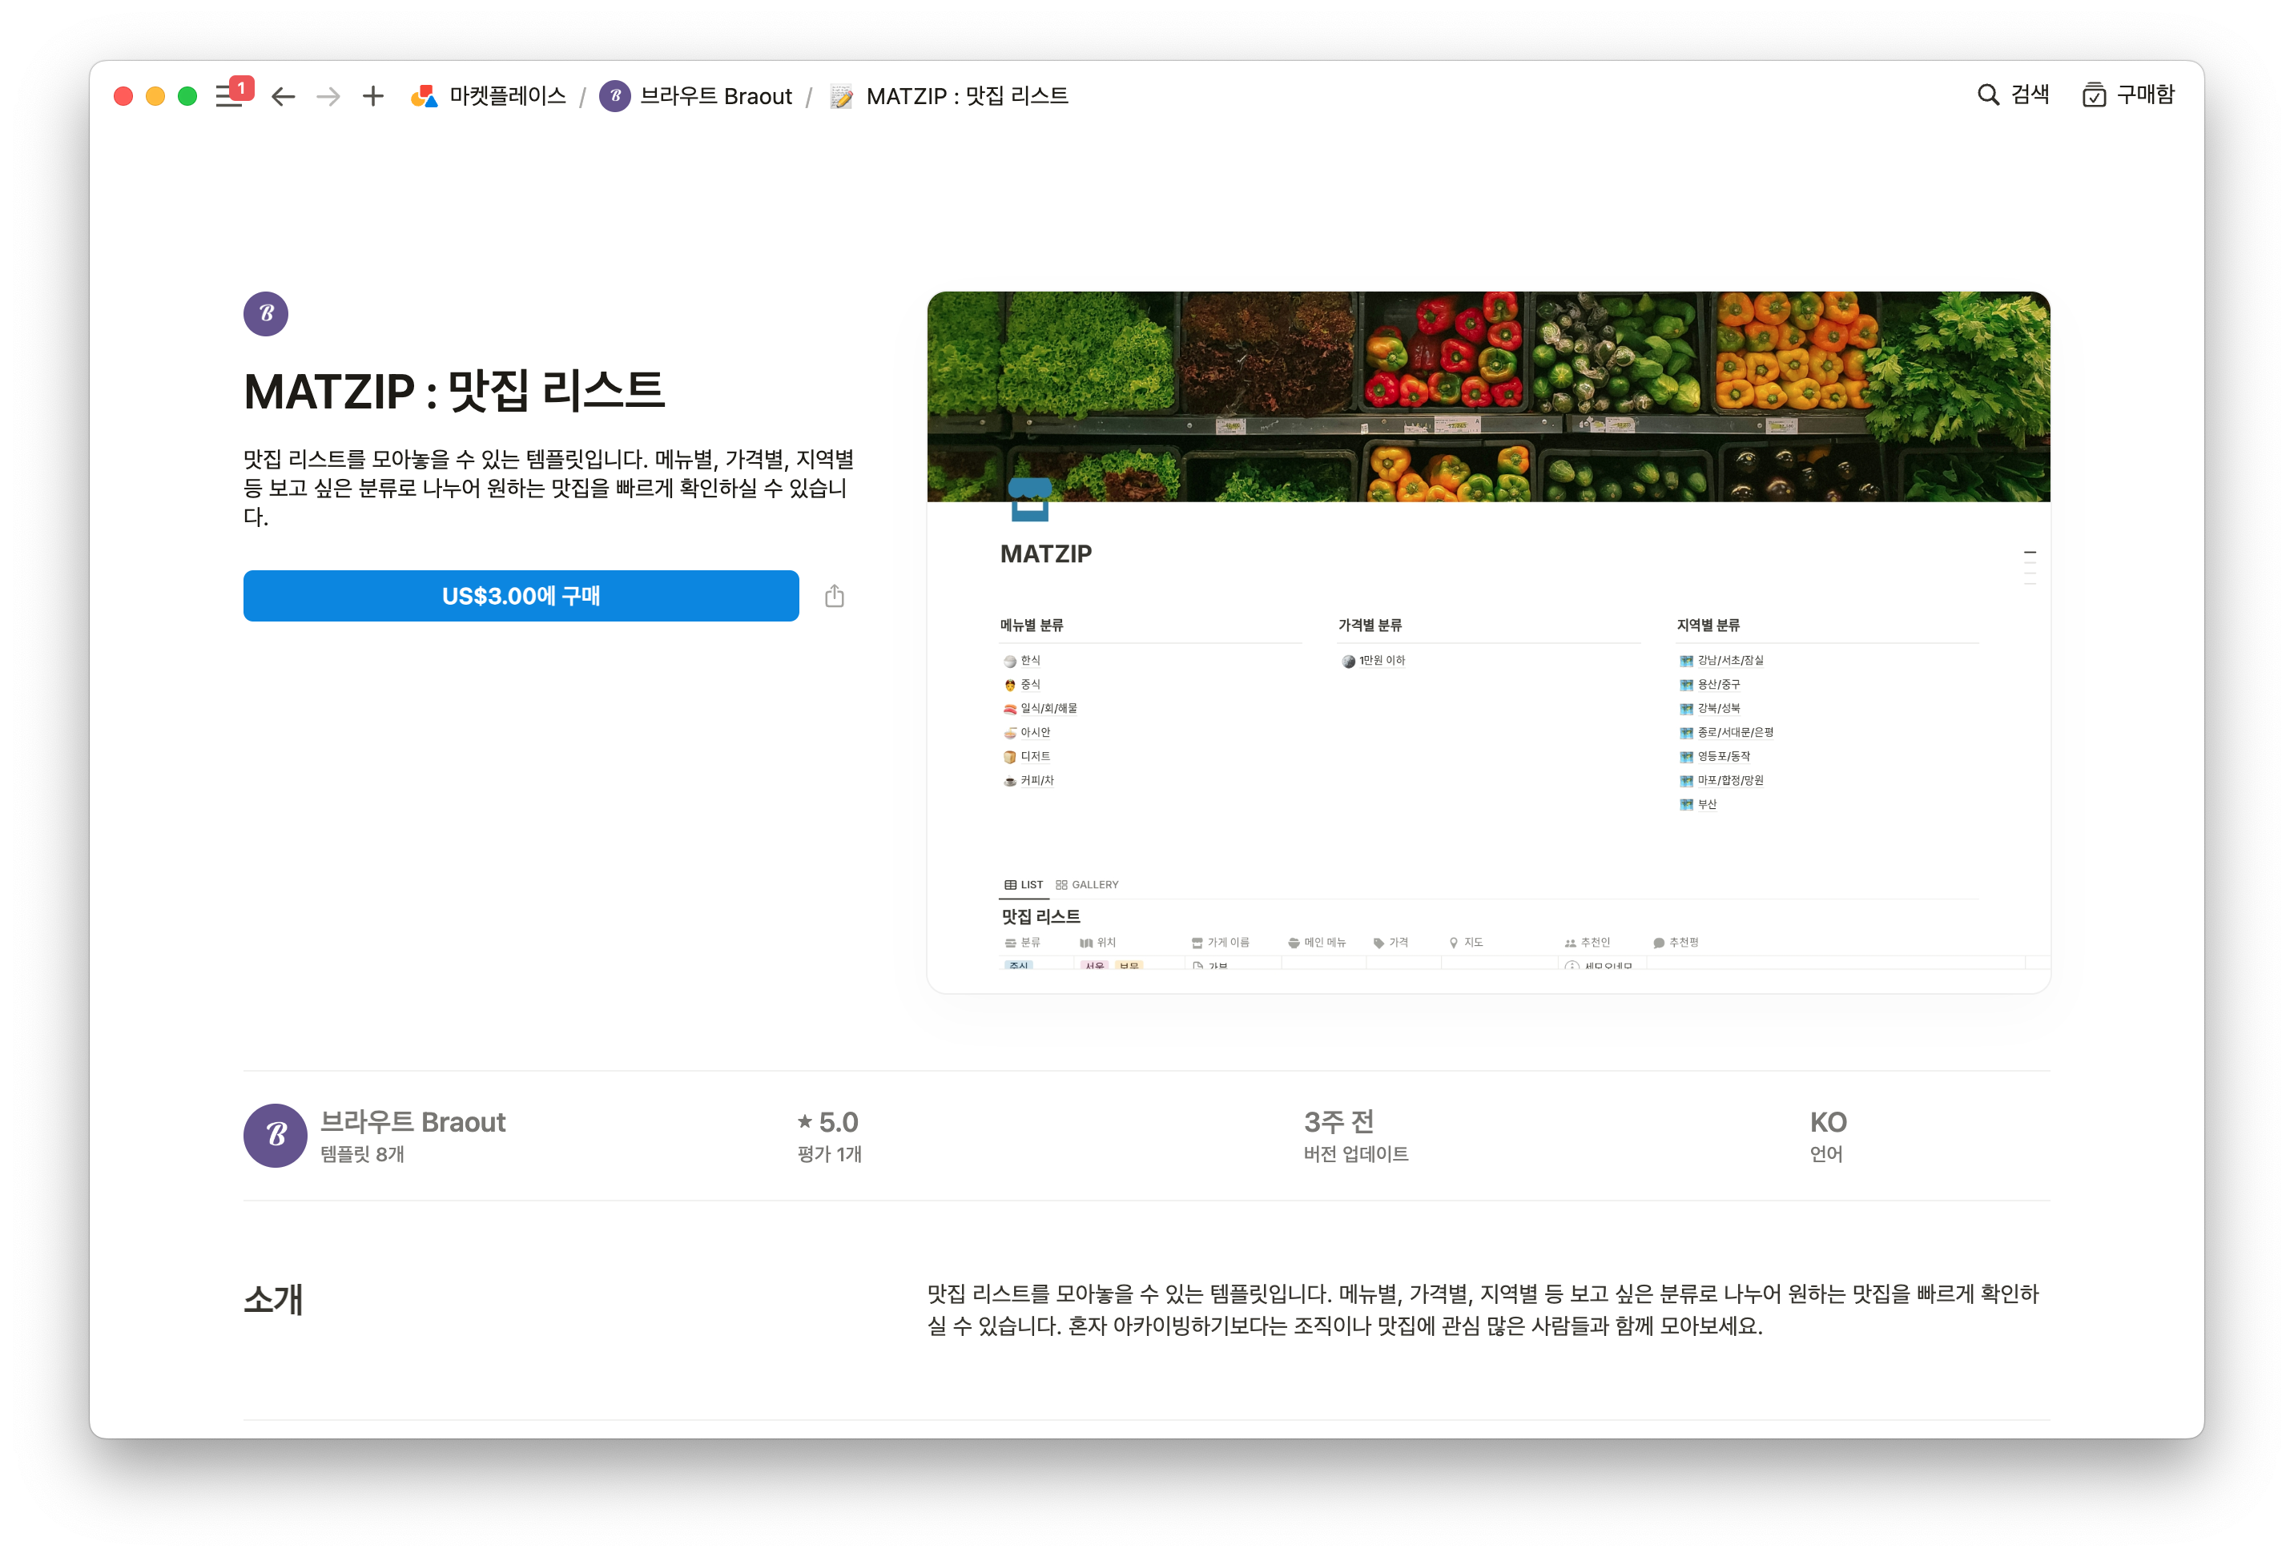
Task: Select 한식 in the menu categories
Action: (x=1021, y=661)
